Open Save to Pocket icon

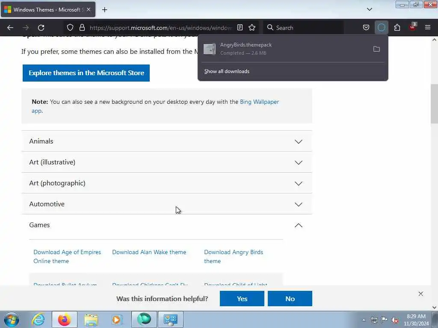(x=366, y=28)
